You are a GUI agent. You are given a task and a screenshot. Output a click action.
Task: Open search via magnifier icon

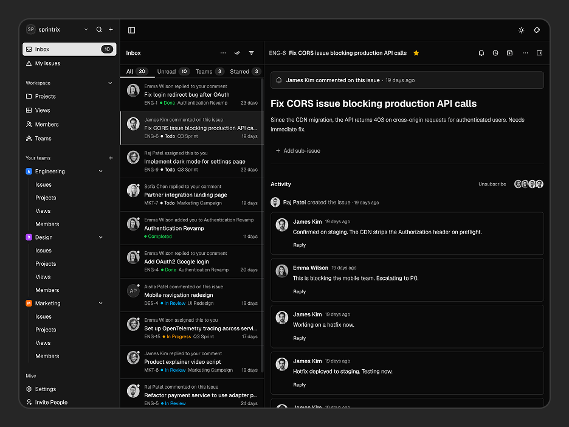[99, 29]
